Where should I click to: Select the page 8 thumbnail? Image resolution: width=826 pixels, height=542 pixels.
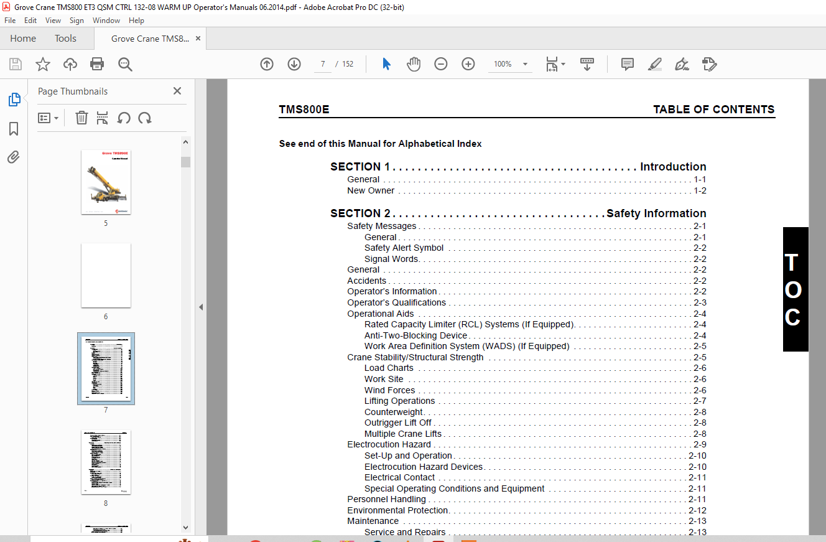click(106, 462)
